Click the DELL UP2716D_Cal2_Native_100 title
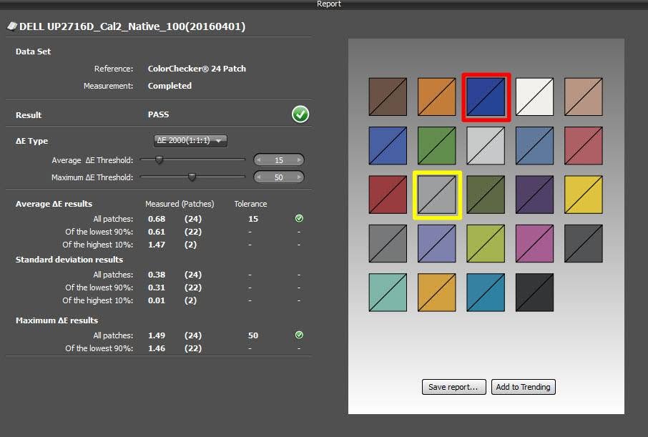The height and width of the screenshot is (437, 648). 132,26
